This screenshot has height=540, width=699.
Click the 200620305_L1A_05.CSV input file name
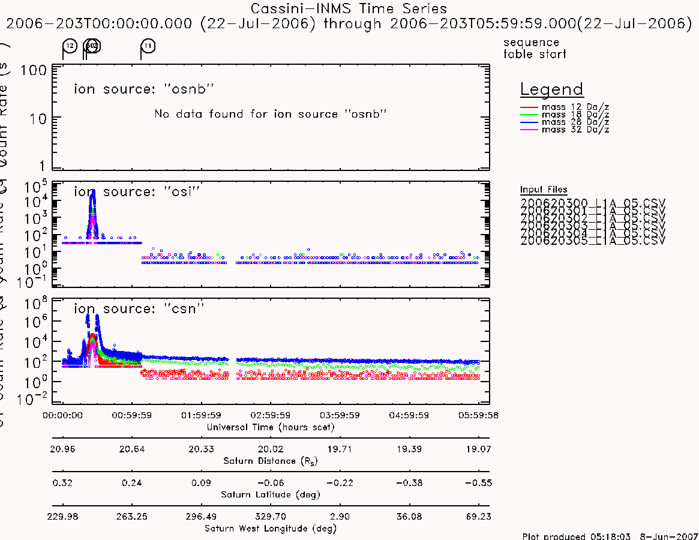click(x=592, y=241)
